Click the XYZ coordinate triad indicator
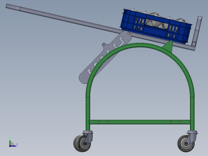The width and height of the screenshot is (208, 156). point(13,142)
